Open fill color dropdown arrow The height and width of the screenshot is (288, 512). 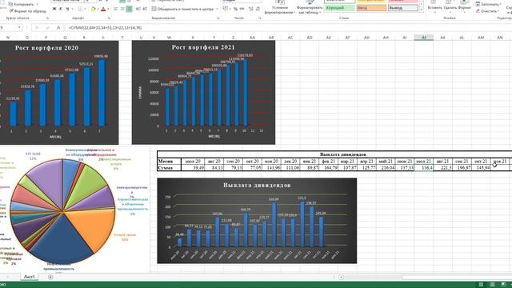point(98,9)
